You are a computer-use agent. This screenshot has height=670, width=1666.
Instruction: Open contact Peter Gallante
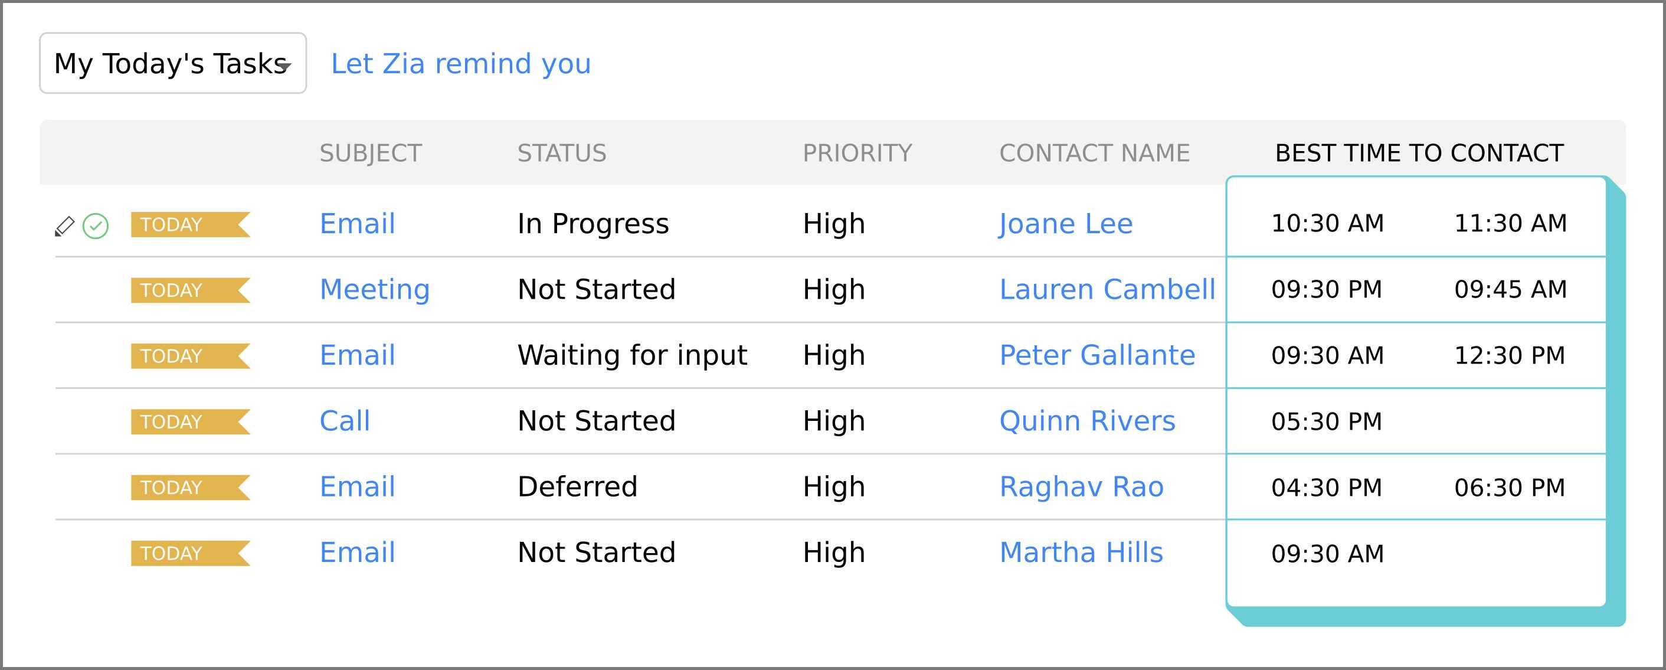coord(1097,355)
